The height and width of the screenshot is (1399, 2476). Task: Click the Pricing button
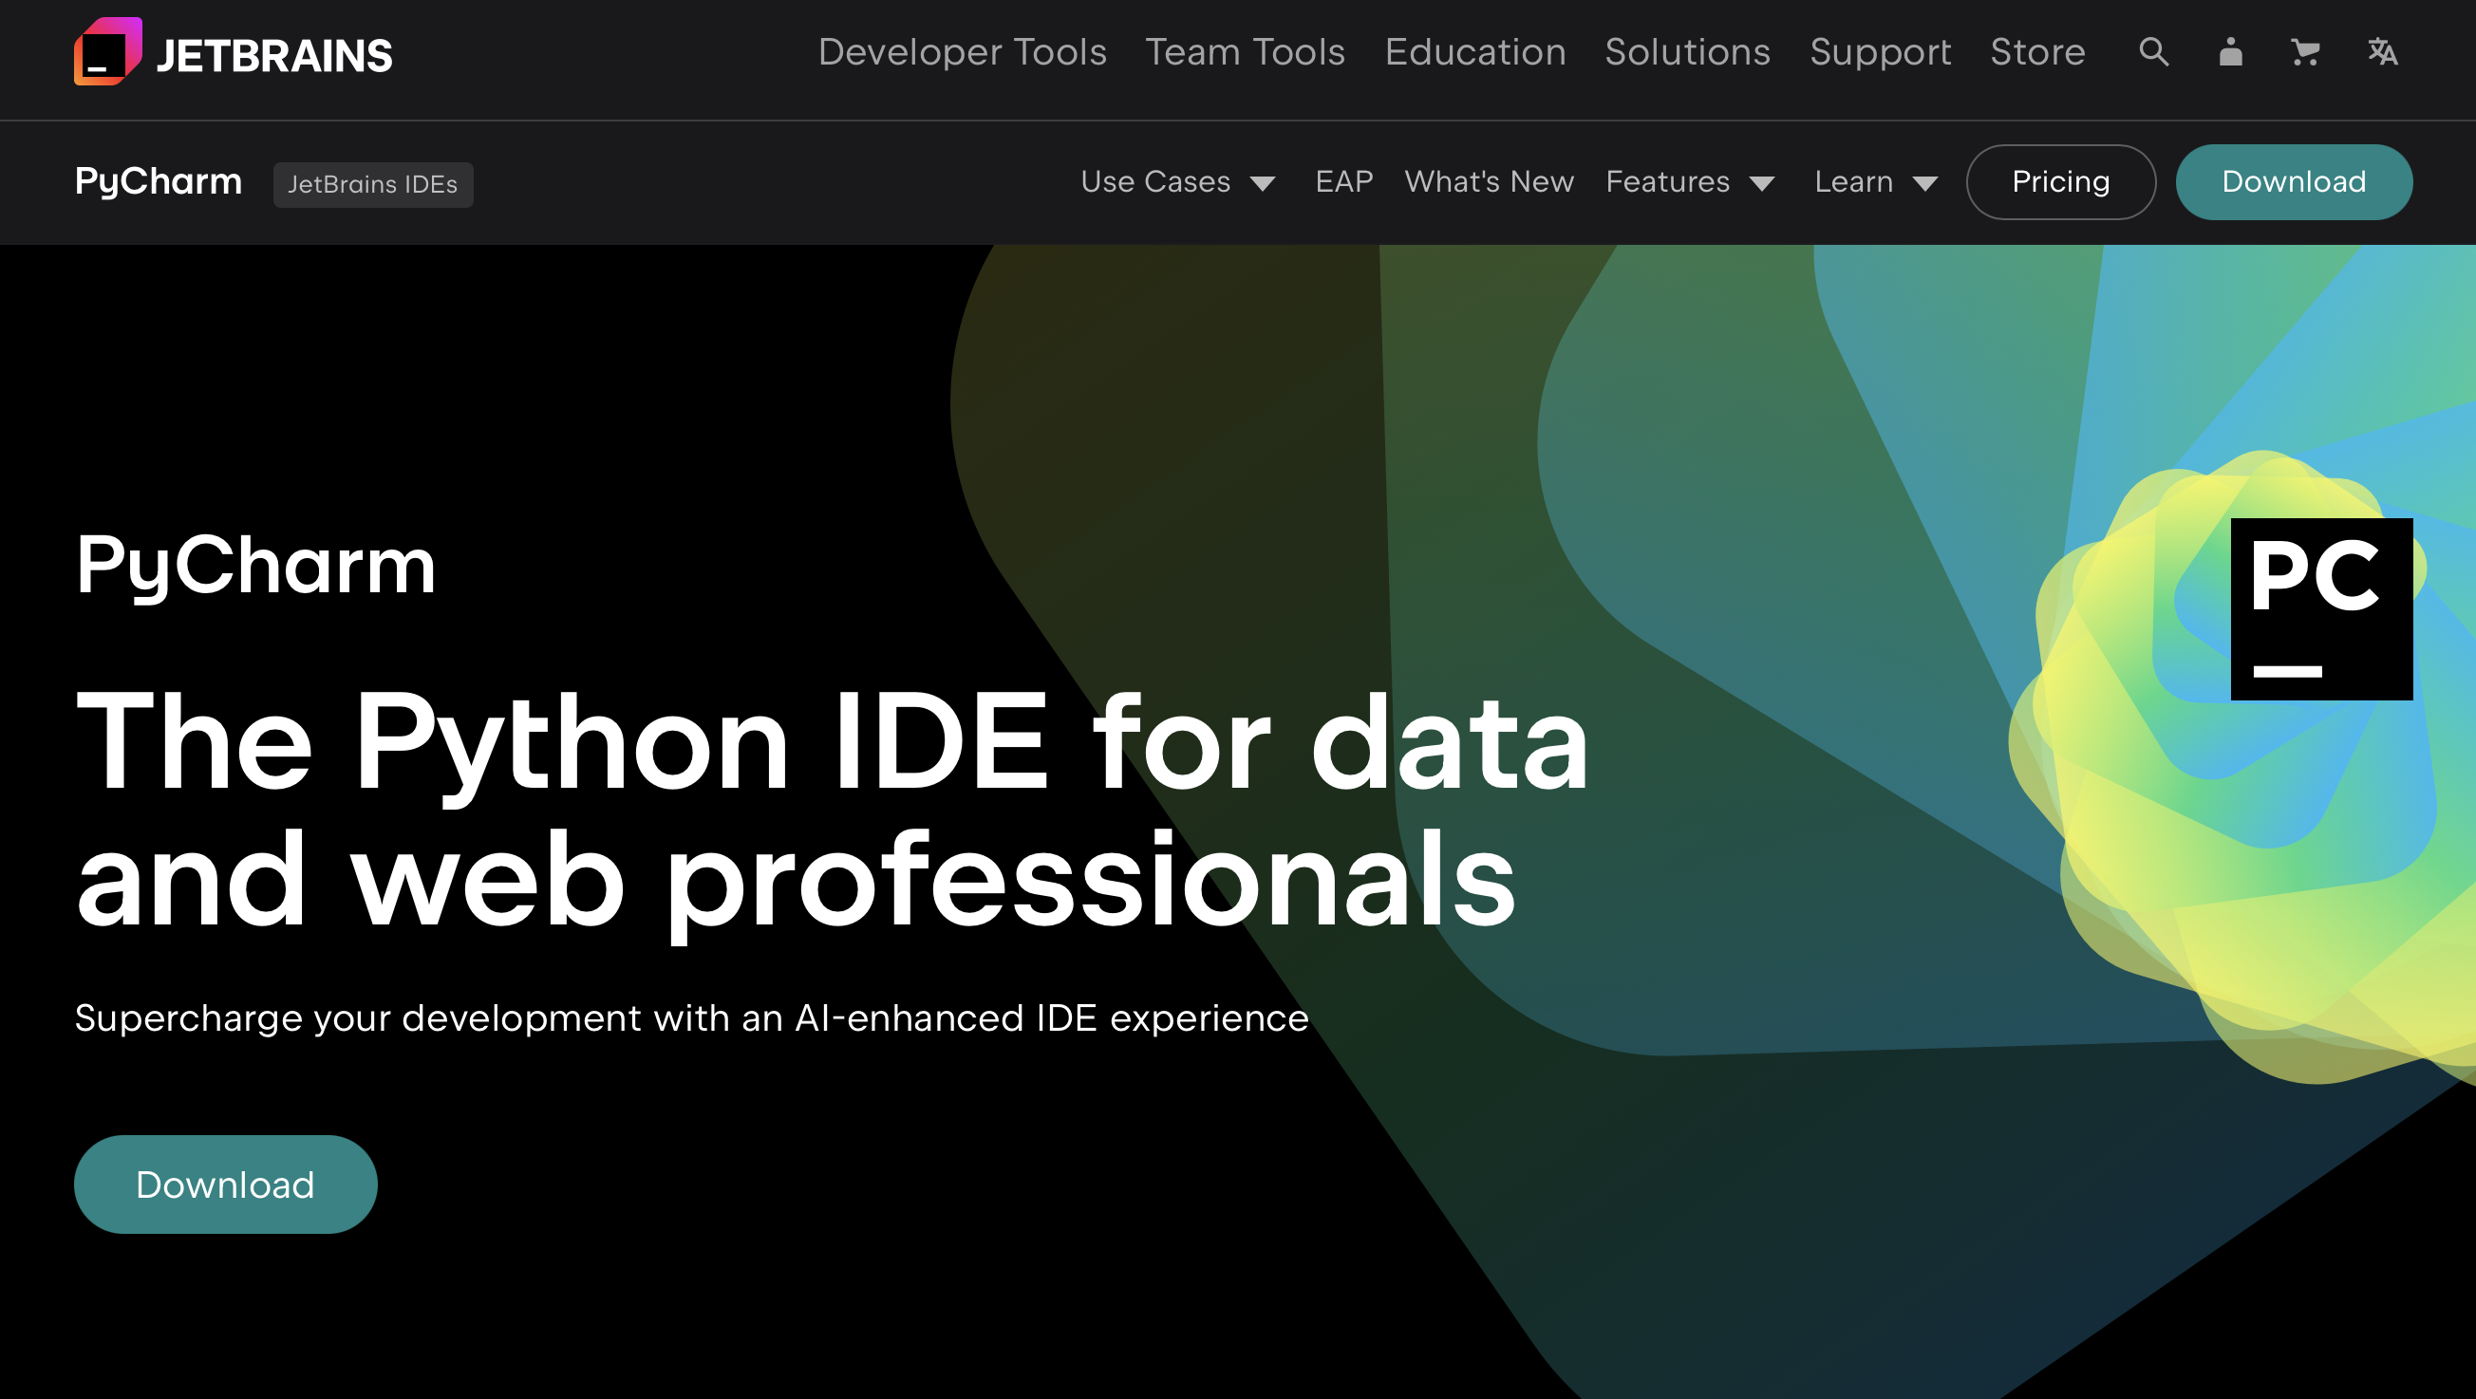[2060, 181]
